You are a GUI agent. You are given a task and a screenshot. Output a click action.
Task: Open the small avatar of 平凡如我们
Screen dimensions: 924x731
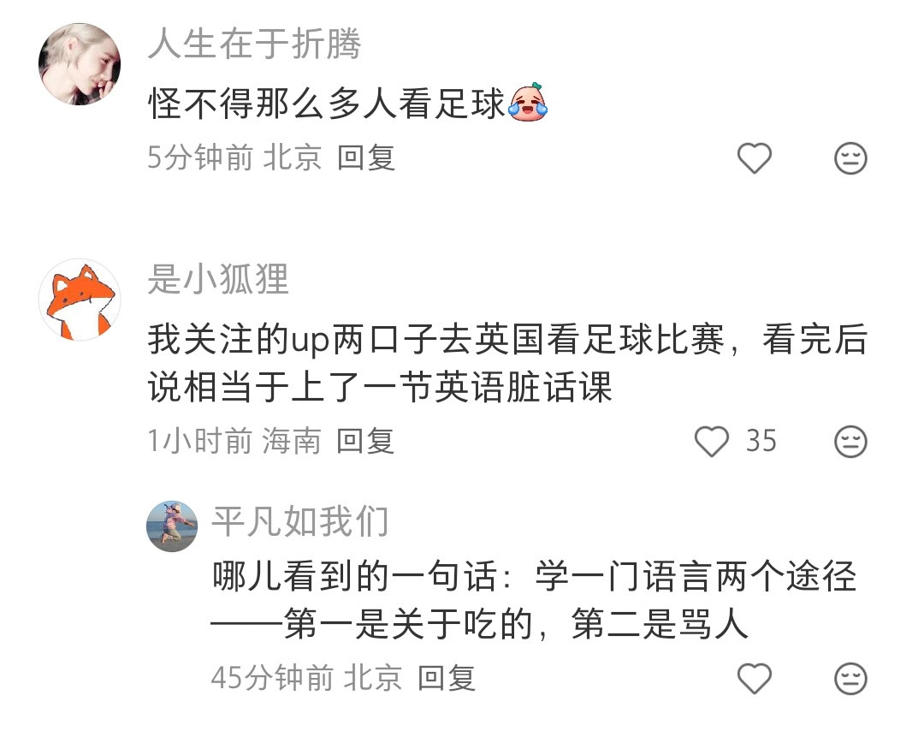(172, 526)
